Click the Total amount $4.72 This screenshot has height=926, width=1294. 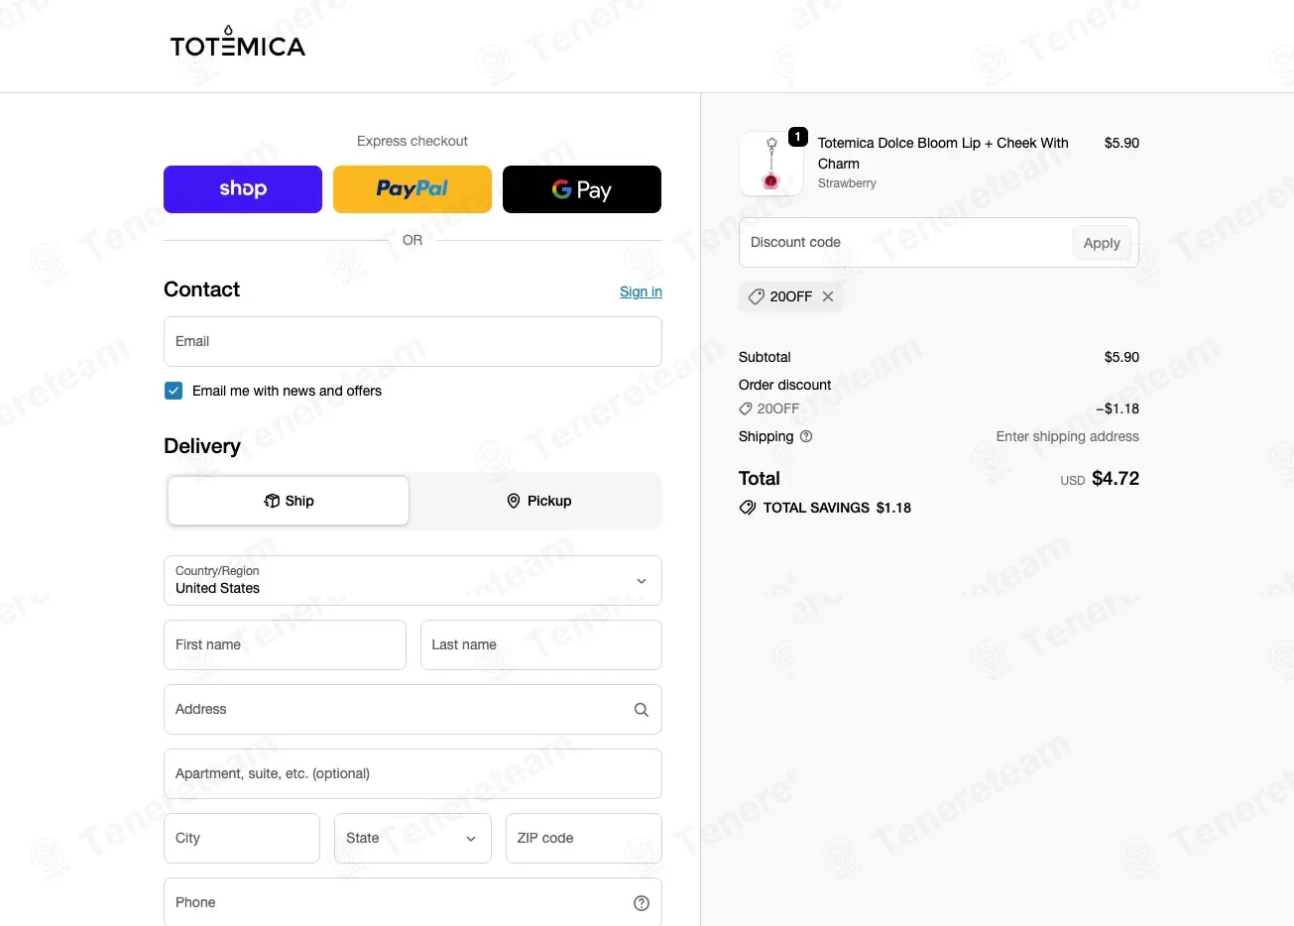point(1116,478)
